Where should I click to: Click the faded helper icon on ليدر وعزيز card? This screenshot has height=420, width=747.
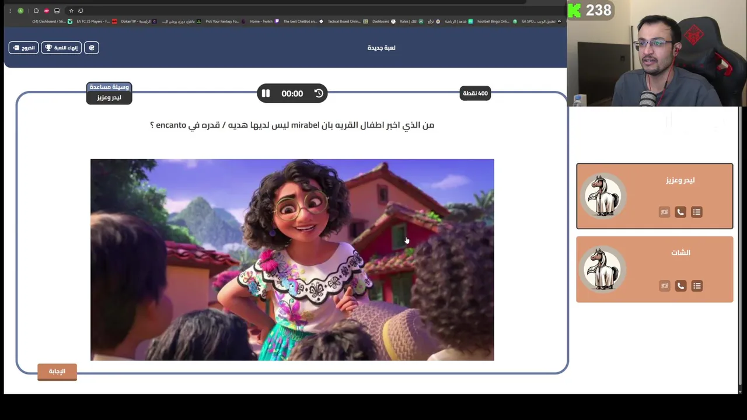pyautogui.click(x=664, y=212)
